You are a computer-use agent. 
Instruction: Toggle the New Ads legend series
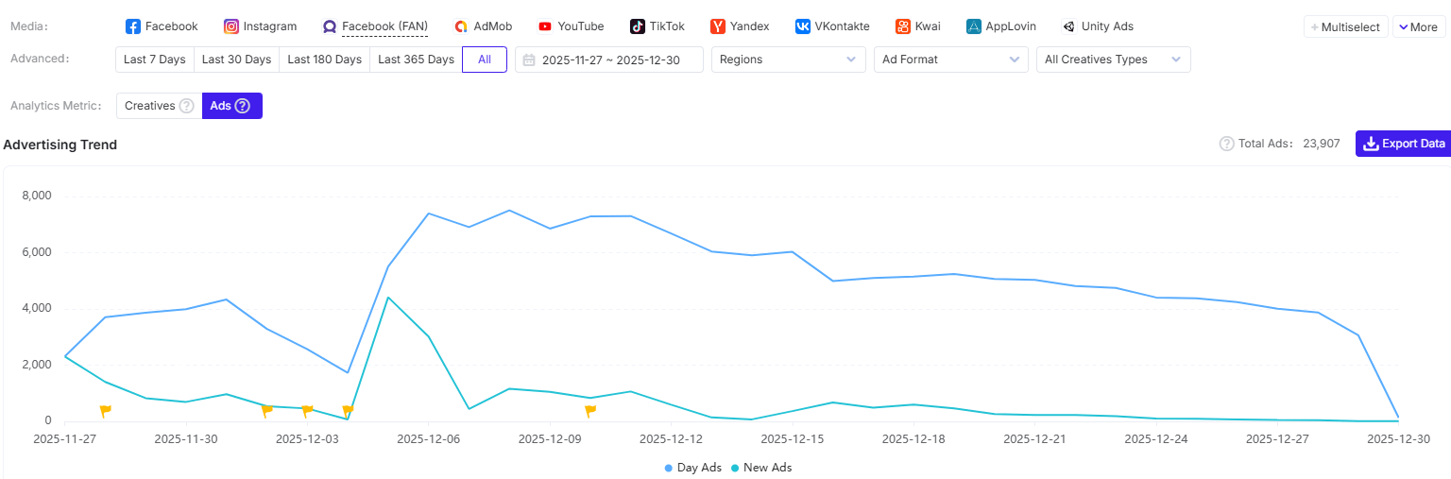coord(760,468)
